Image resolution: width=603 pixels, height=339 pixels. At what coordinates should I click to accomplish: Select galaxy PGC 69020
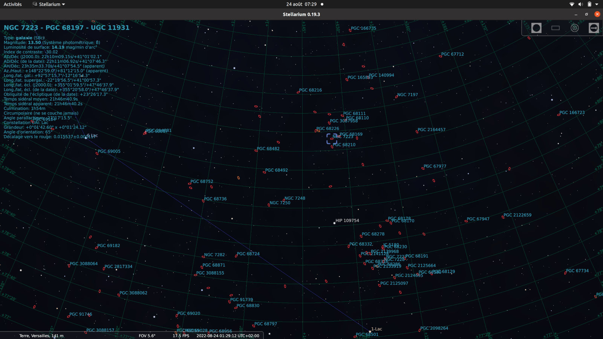point(189,313)
